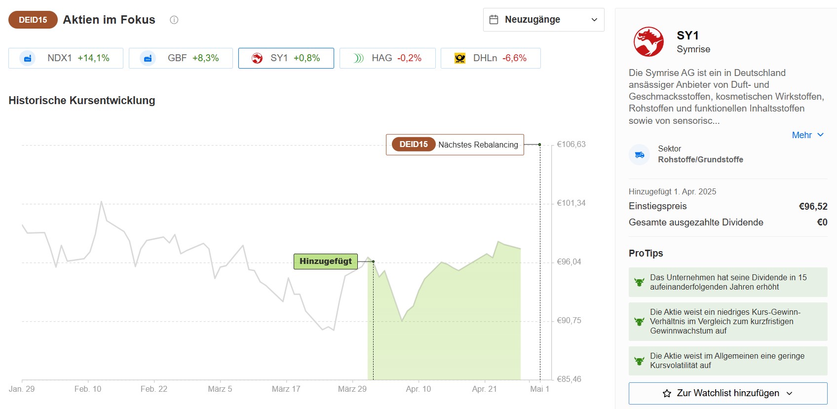
Task: Click the star icon on watchlist button
Action: (667, 393)
